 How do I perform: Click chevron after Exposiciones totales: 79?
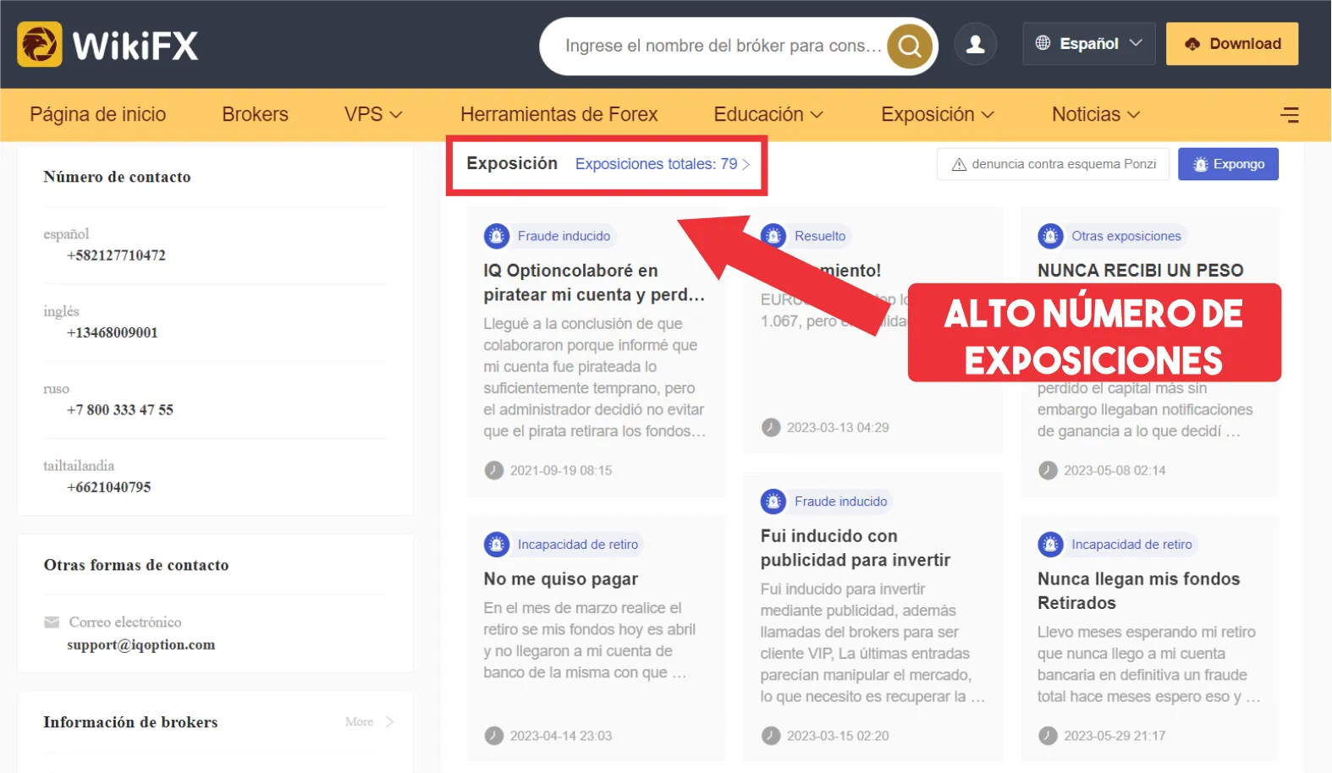pyautogui.click(x=746, y=164)
